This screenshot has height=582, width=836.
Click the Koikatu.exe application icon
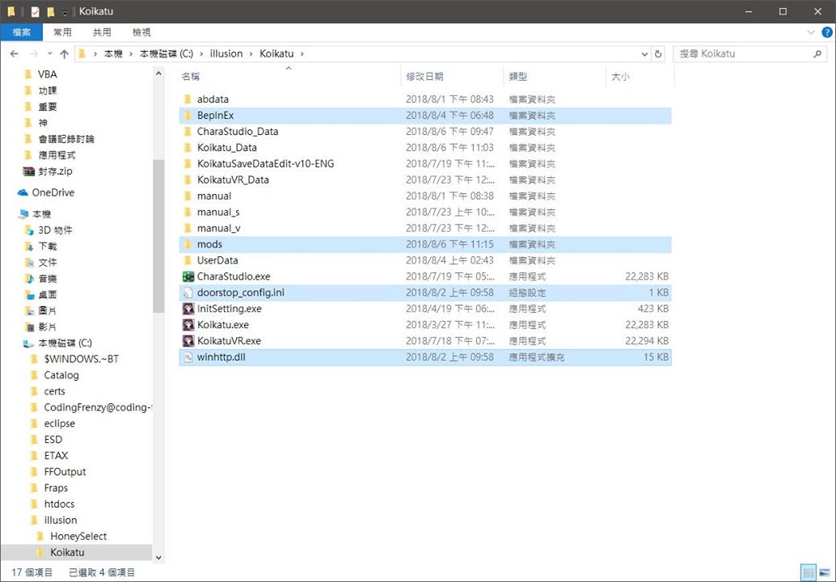(188, 325)
